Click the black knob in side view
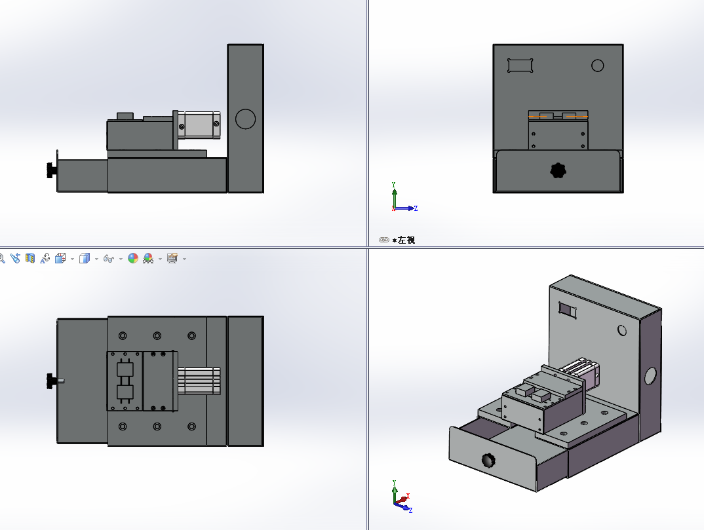The image size is (704, 530). click(52, 170)
